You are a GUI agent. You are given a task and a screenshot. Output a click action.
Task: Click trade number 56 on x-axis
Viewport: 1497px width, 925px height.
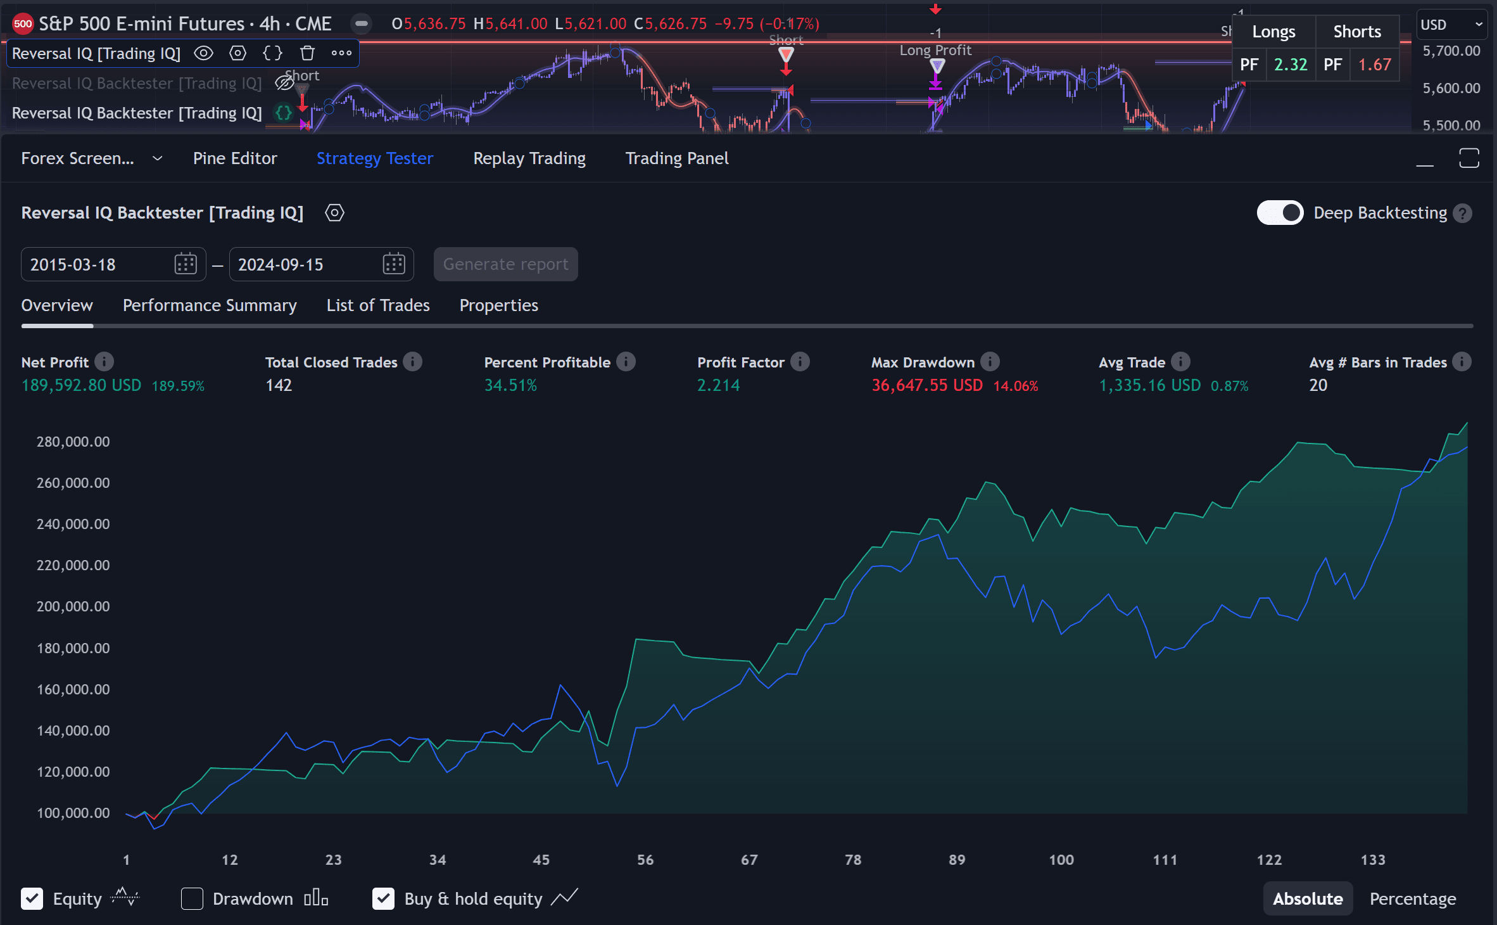[645, 860]
